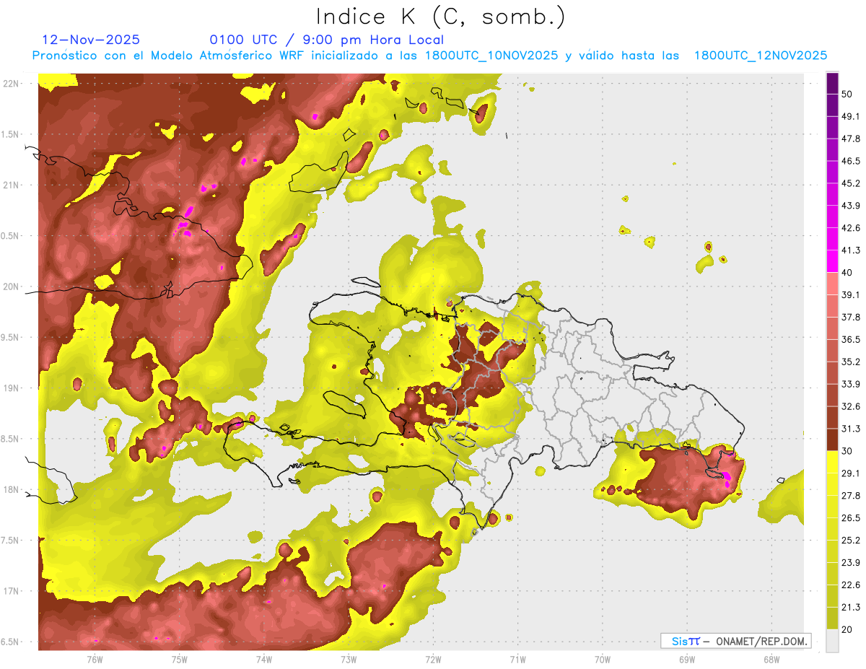
Task: Click the colorbar value 25.2
Action: 851,540
